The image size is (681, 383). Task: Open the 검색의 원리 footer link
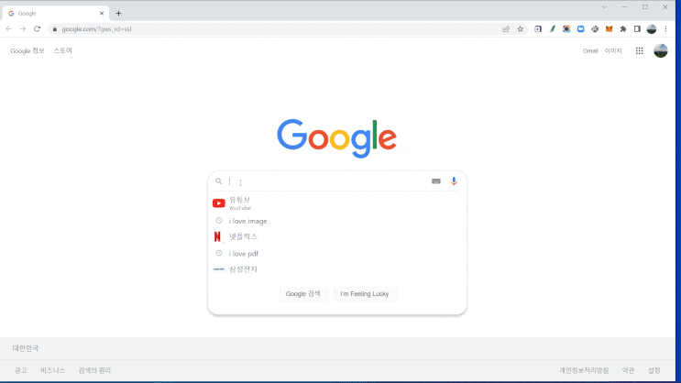(x=94, y=370)
